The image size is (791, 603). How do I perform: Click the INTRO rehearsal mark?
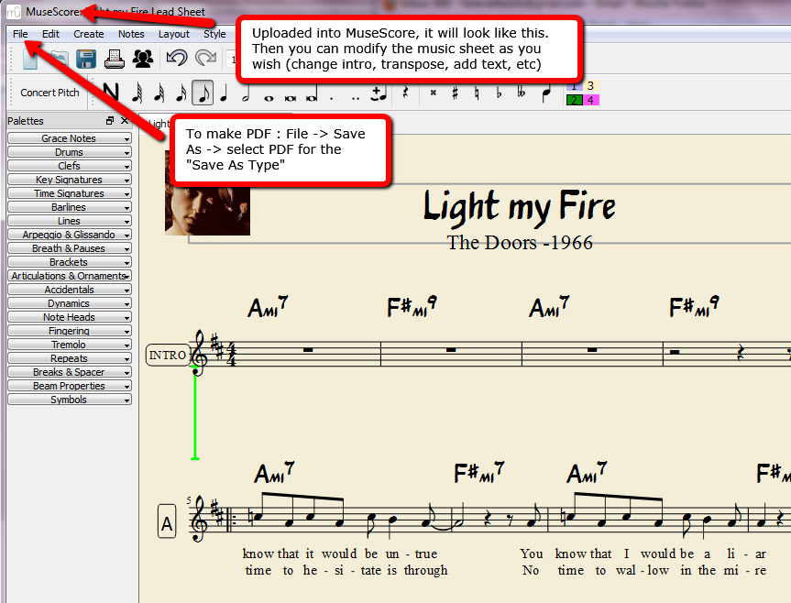(x=167, y=355)
